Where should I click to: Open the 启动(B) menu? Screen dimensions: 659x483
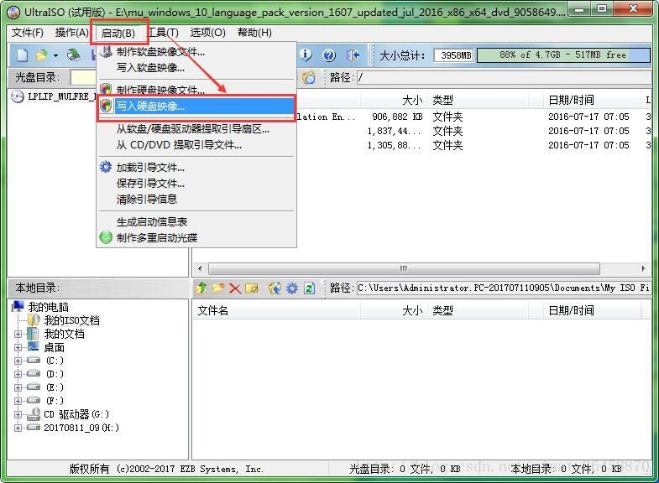tap(118, 34)
